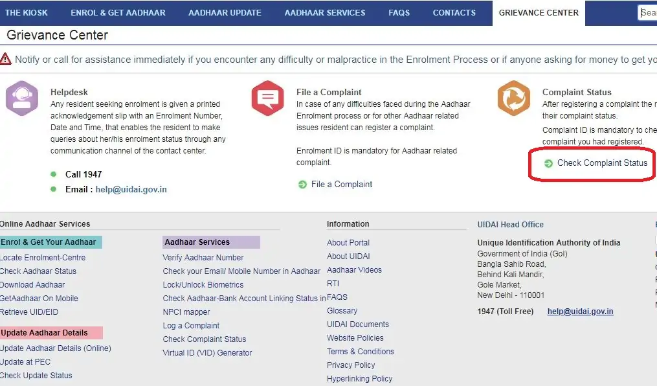Click the red warning triangle icon

tap(5, 59)
